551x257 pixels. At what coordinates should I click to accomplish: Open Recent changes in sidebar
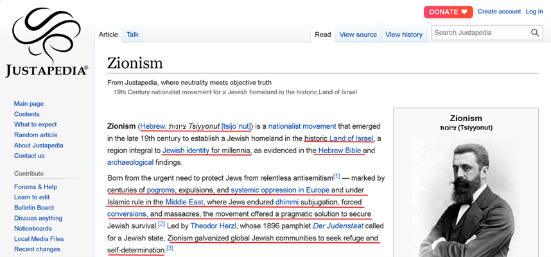37,249
